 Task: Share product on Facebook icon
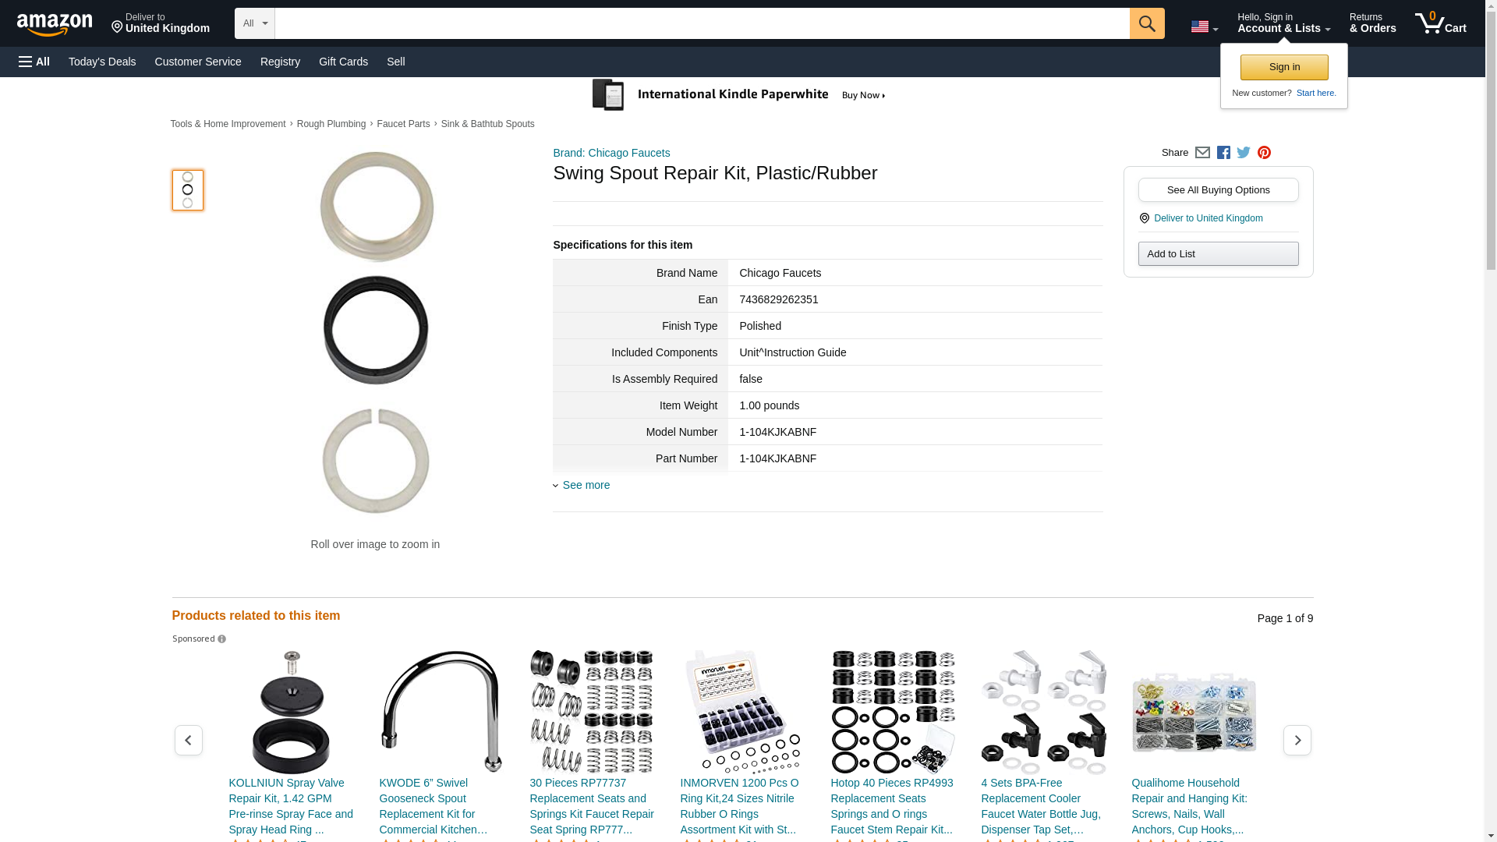pyautogui.click(x=1223, y=153)
